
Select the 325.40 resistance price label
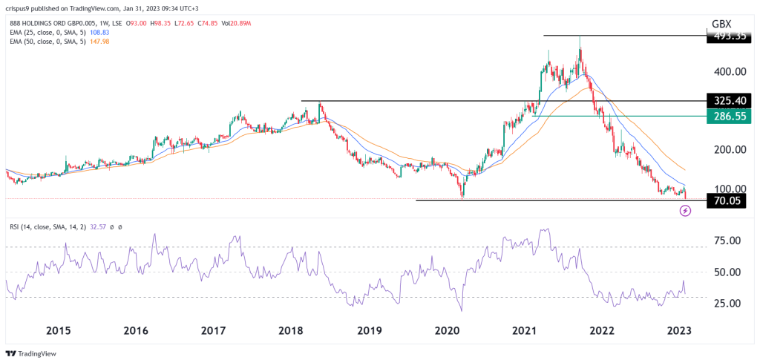tap(730, 101)
